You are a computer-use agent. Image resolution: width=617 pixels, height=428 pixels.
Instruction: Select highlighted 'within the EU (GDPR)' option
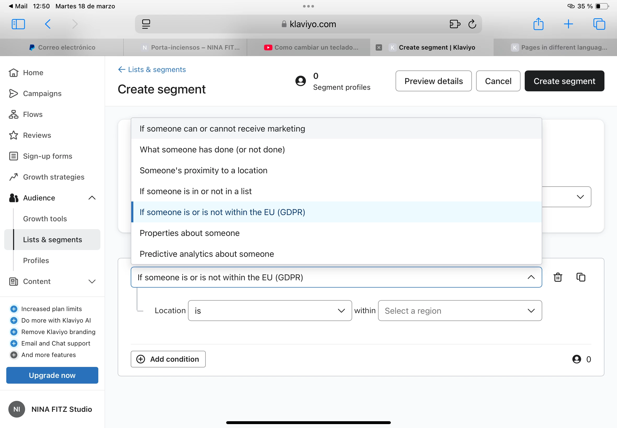tap(336, 212)
